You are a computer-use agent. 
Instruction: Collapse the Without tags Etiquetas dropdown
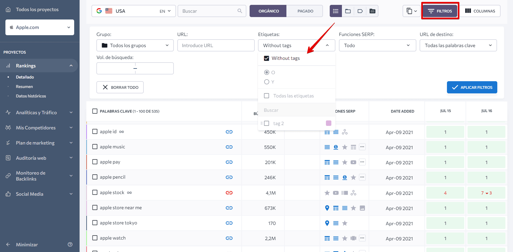[x=297, y=45]
